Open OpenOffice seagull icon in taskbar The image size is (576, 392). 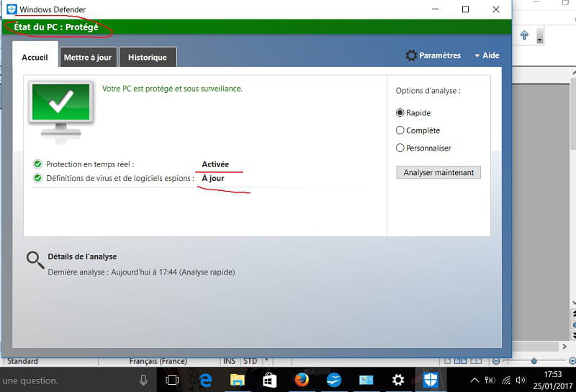coord(334,380)
